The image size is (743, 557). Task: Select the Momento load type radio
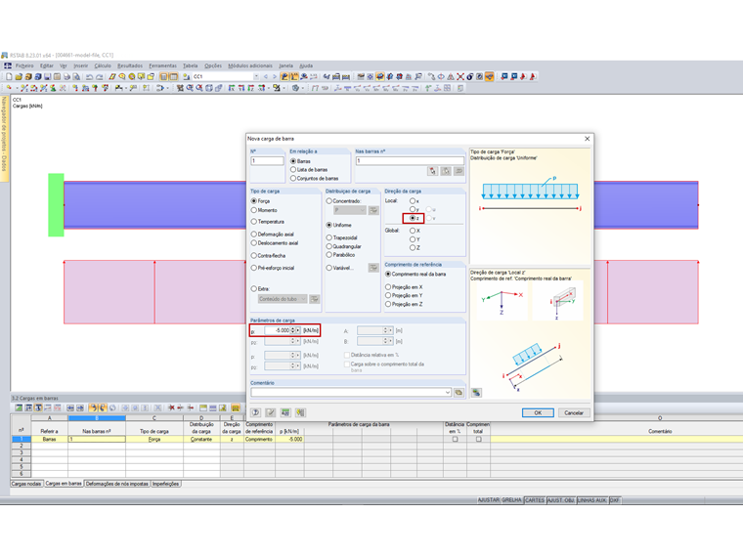[254, 210]
